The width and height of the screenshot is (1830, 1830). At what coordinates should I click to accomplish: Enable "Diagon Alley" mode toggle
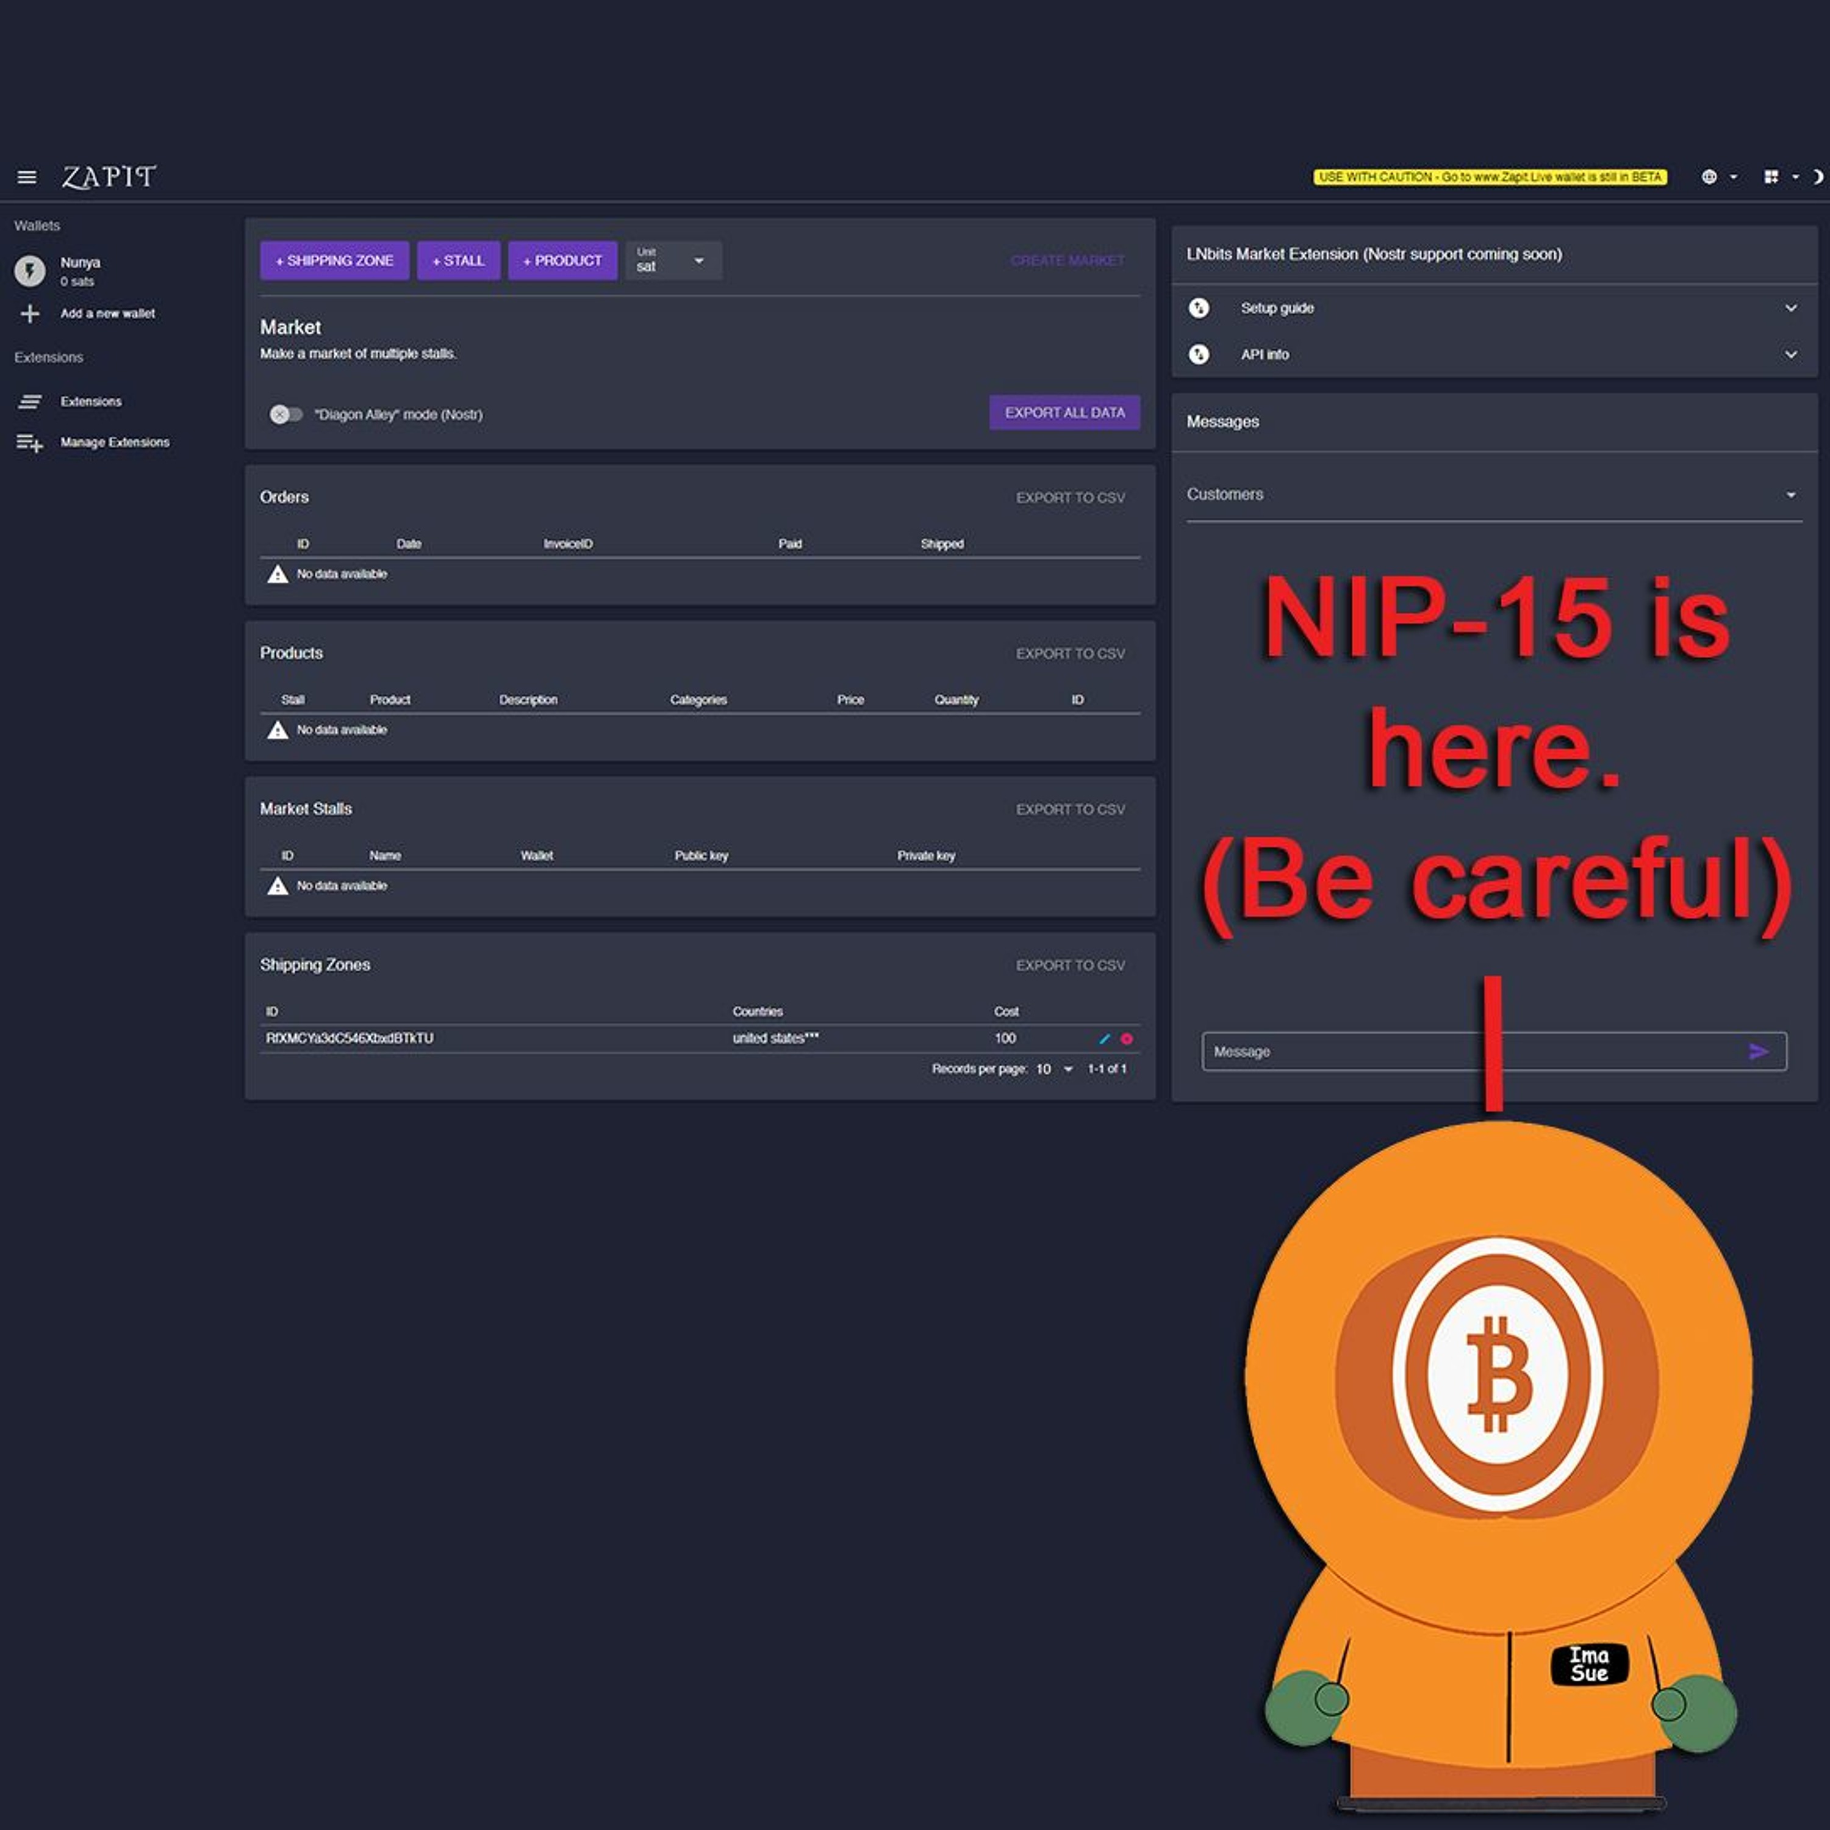[286, 414]
